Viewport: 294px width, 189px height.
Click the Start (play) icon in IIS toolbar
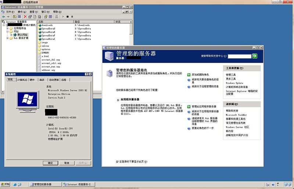click(x=62, y=17)
